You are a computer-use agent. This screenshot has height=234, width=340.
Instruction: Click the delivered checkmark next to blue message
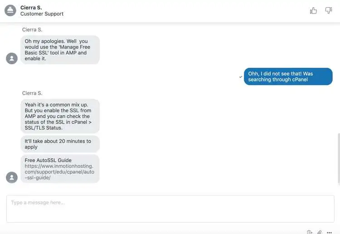pos(240,77)
